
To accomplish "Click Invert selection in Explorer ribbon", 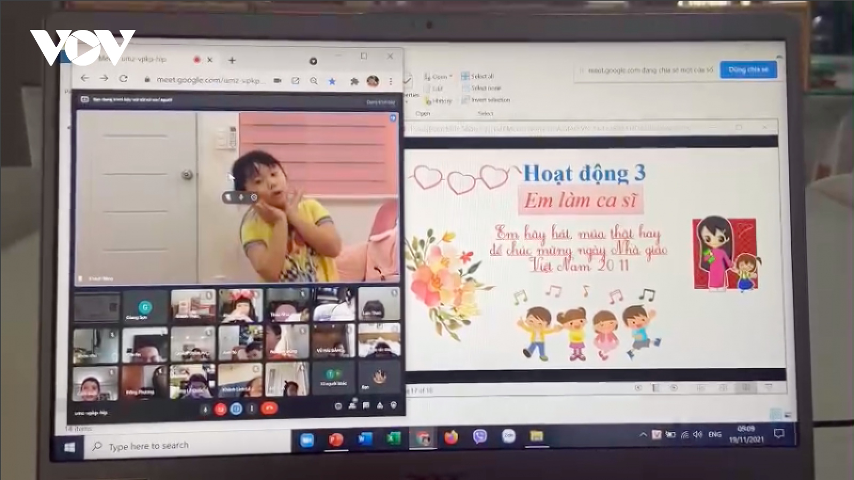I will (486, 100).
